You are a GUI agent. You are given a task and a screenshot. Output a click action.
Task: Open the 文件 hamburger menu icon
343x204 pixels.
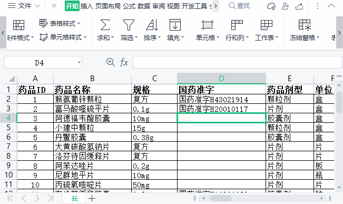[12, 6]
